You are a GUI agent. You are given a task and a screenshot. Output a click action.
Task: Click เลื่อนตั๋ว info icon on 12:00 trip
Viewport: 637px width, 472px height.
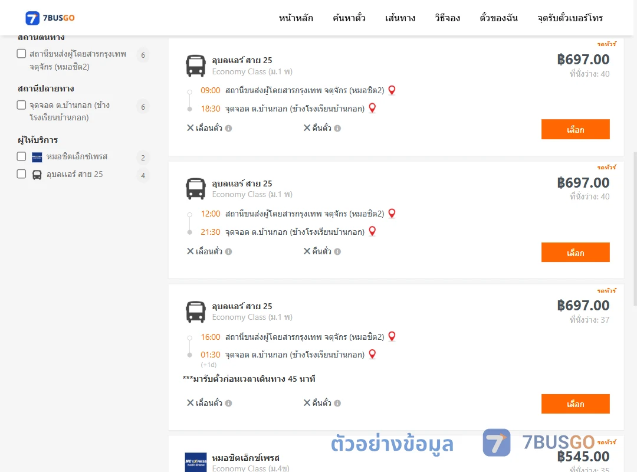(229, 252)
